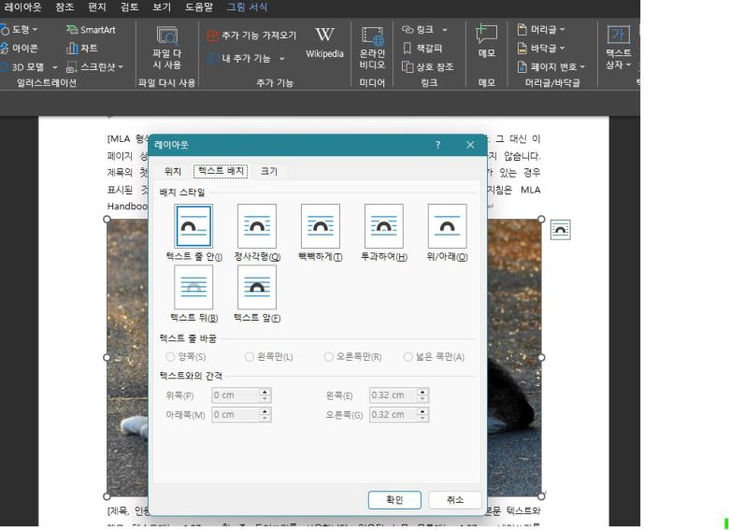The height and width of the screenshot is (530, 729).
Task: Open the 그림 서식 ribbon tab
Action: point(247,7)
